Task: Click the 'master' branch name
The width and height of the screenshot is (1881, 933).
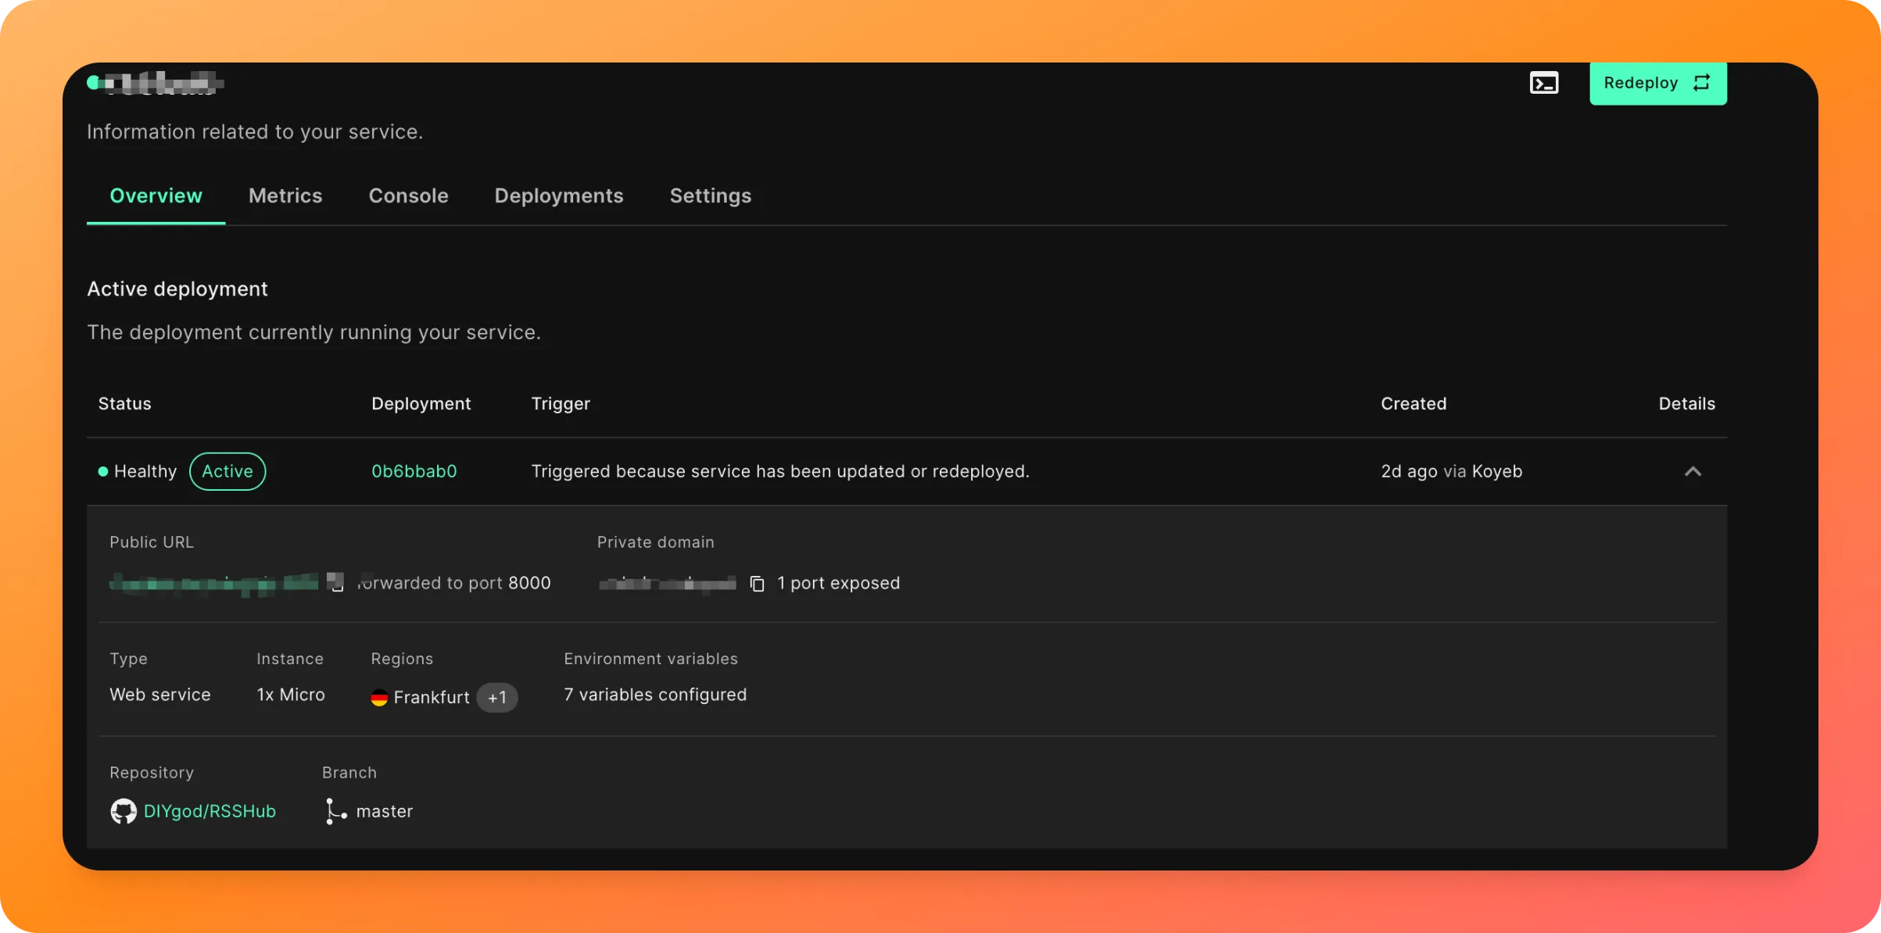Action: (x=385, y=811)
